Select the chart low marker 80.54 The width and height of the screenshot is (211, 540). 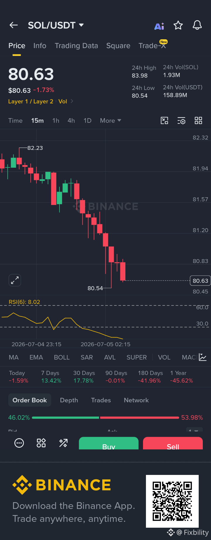tap(95, 288)
